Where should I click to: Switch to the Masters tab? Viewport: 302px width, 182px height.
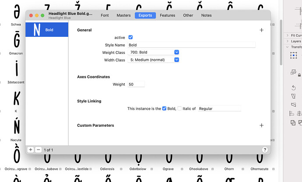(x=123, y=15)
